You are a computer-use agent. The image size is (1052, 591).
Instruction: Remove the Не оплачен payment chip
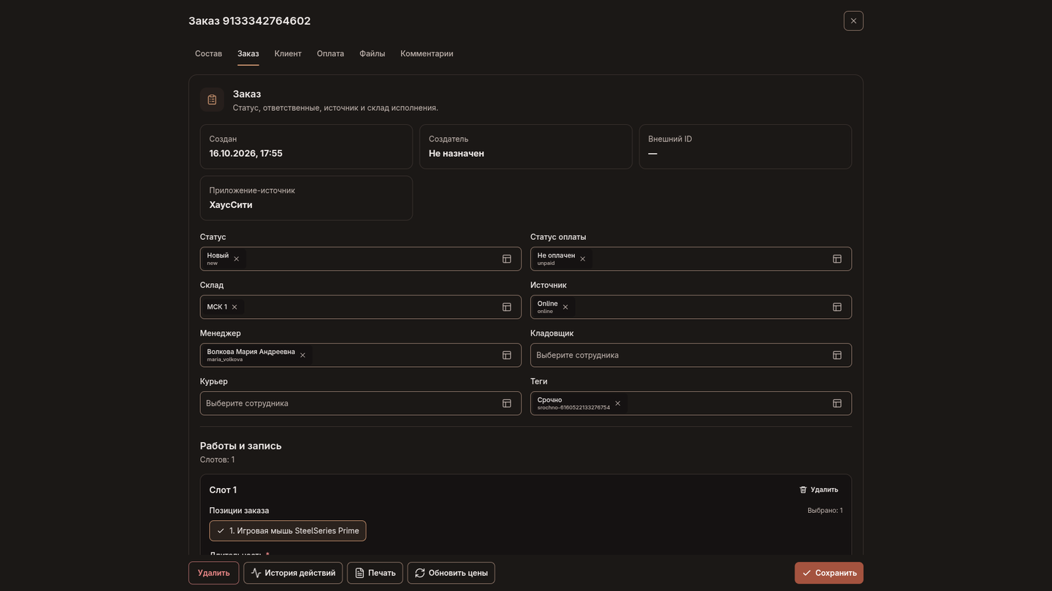click(x=582, y=259)
